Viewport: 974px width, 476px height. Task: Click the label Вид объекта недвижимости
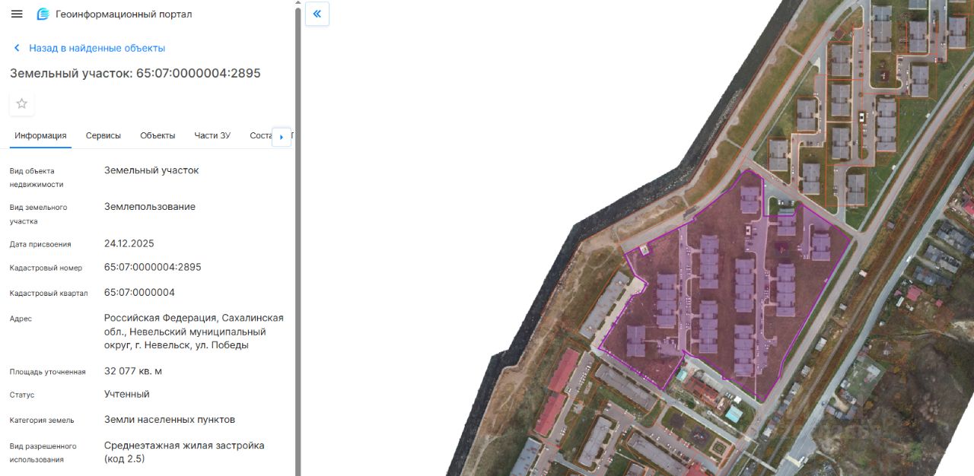(37, 177)
